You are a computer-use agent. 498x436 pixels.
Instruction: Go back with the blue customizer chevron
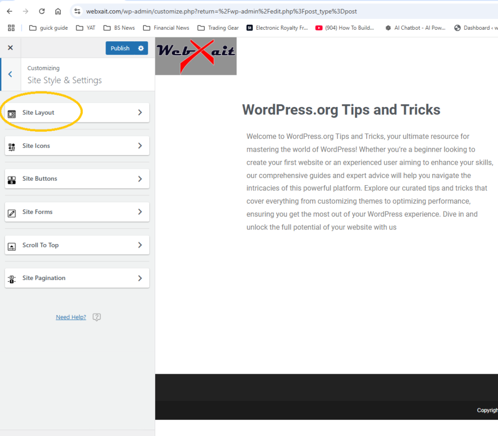[10, 74]
